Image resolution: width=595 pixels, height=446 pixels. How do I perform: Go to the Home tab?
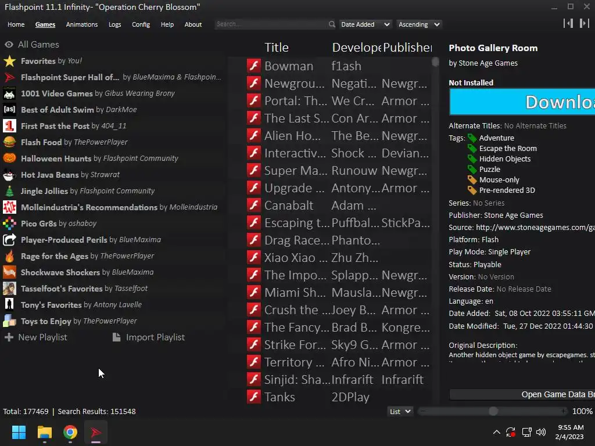point(16,24)
